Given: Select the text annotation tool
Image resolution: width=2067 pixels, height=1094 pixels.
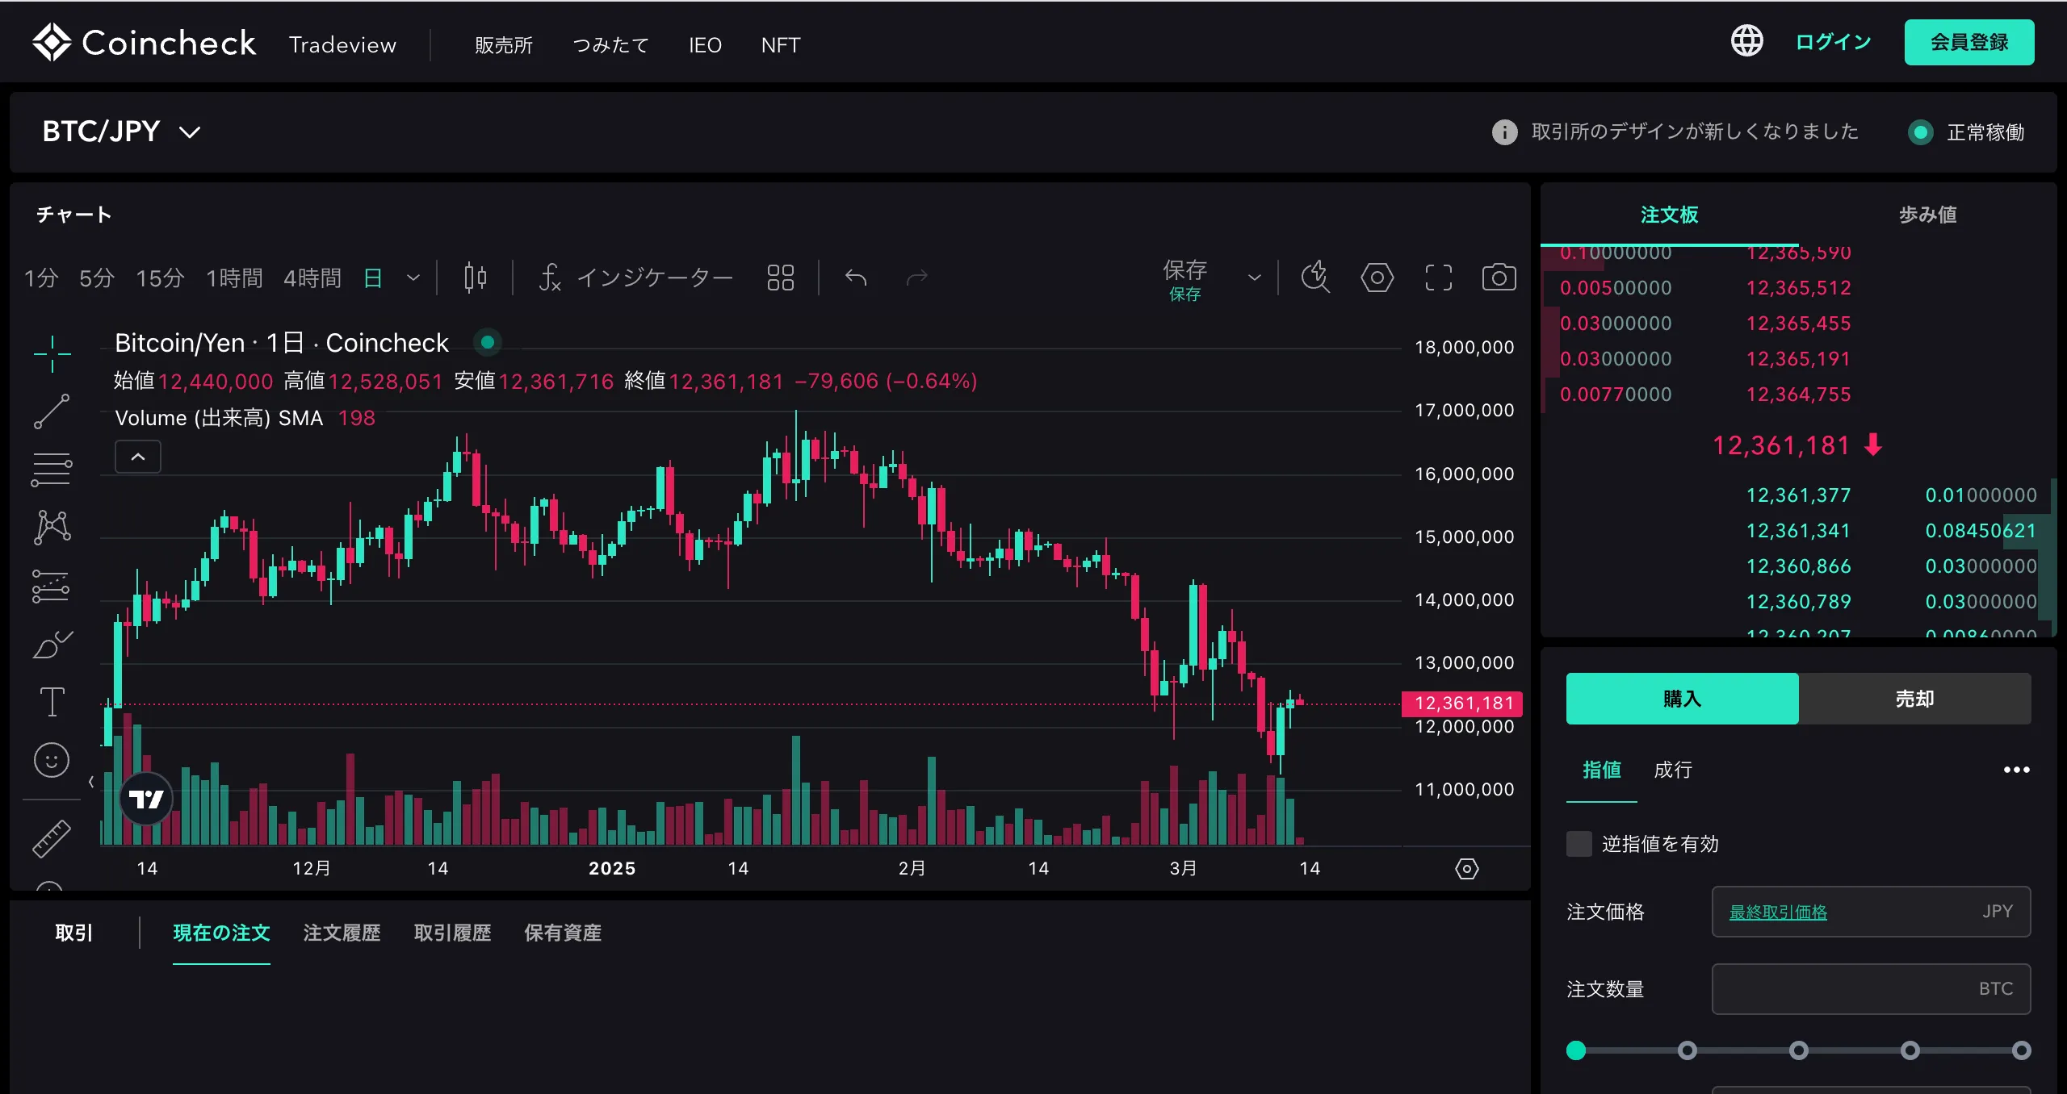Looking at the screenshot, I should (51, 701).
